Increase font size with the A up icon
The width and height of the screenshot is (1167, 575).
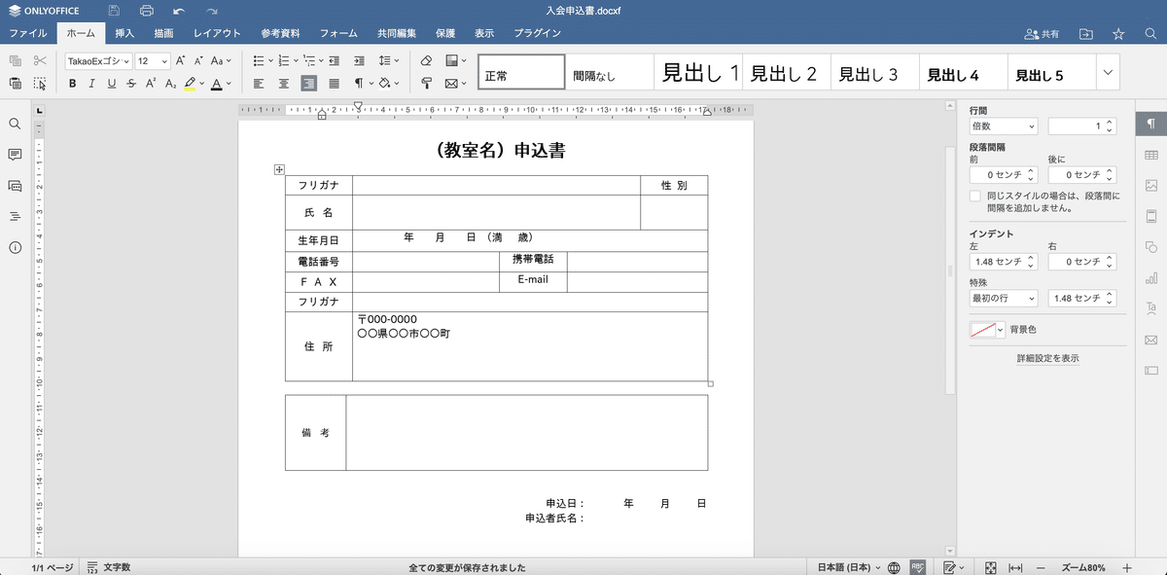pos(181,60)
